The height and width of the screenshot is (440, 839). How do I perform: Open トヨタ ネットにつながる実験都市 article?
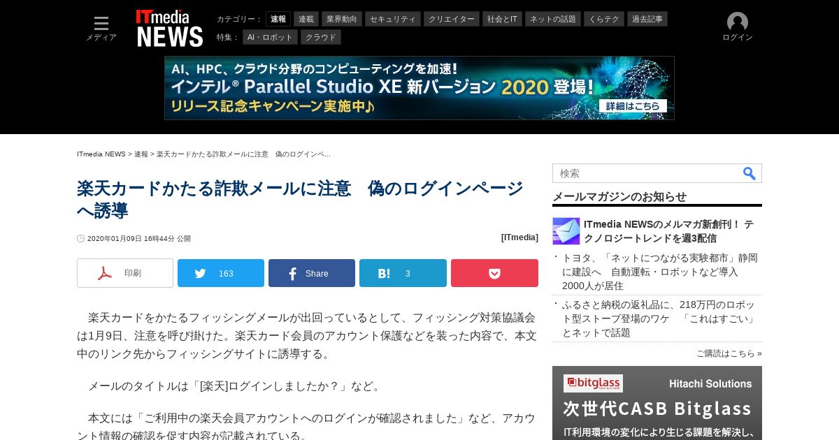(660, 272)
